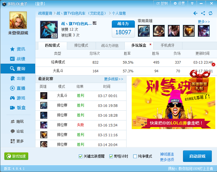Click the 掉线速连 link
This screenshot has height=172, width=217.
pyautogui.click(x=167, y=154)
